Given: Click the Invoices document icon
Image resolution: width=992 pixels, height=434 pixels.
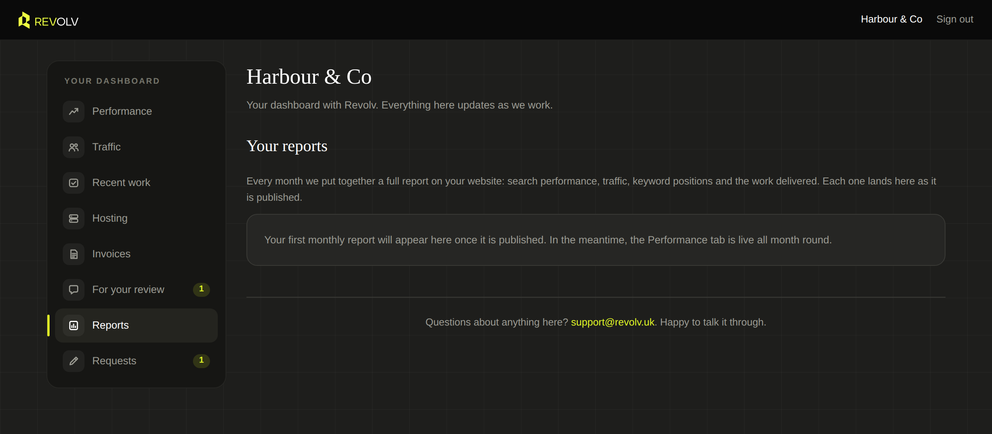Looking at the screenshot, I should (74, 254).
